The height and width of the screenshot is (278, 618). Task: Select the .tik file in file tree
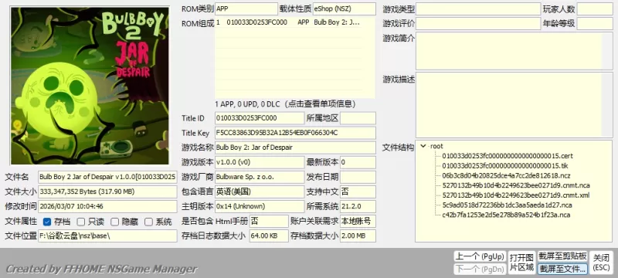pos(505,166)
